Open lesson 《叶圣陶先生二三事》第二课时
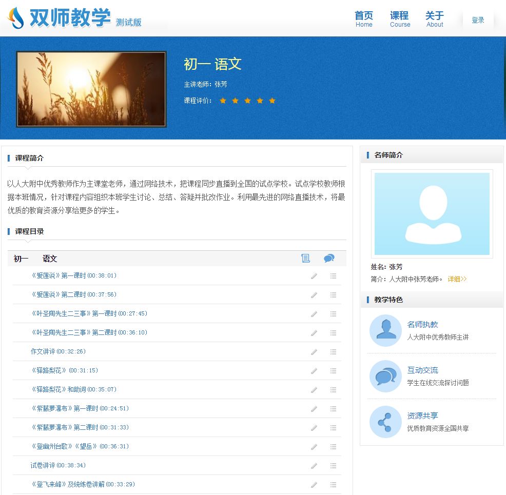 [89, 333]
